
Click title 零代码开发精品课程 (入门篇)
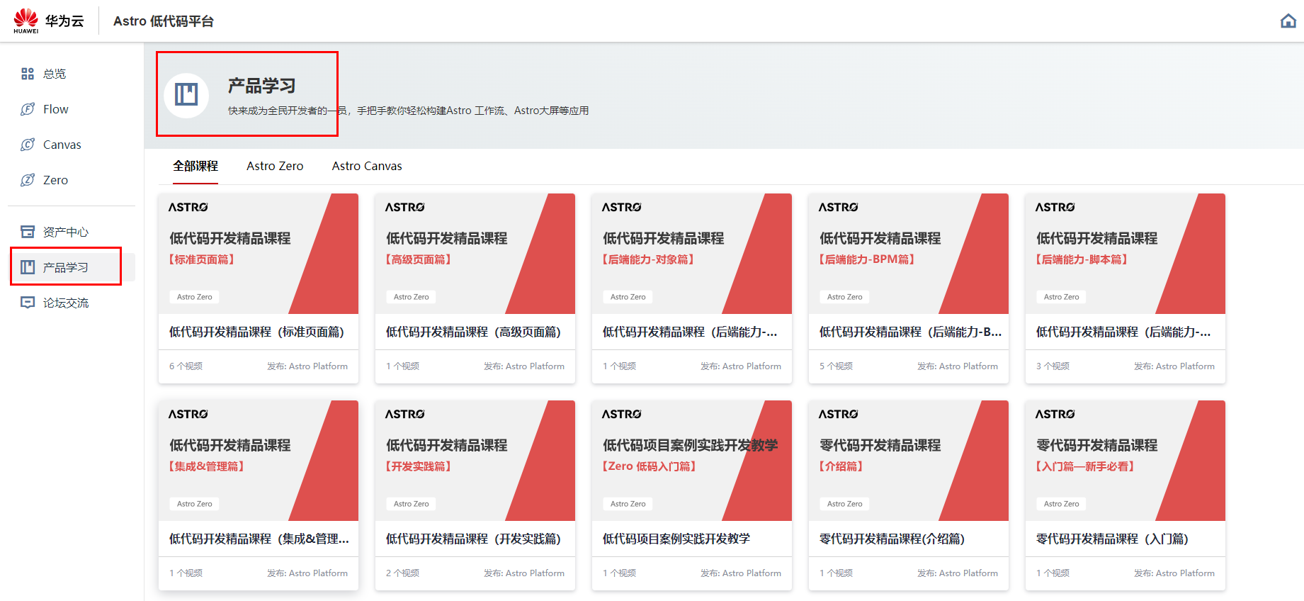tap(1112, 539)
